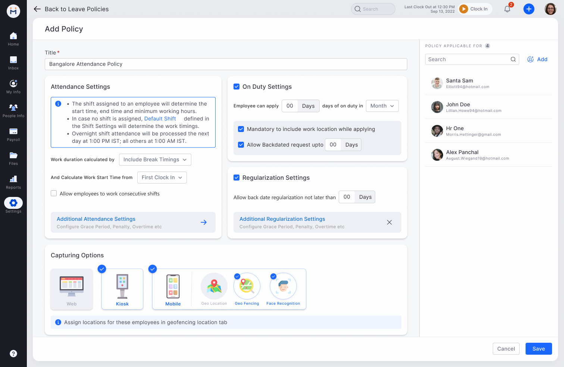Viewport: 564px width, 367px height.
Task: Open the Home section in sidebar
Action: 13,38
